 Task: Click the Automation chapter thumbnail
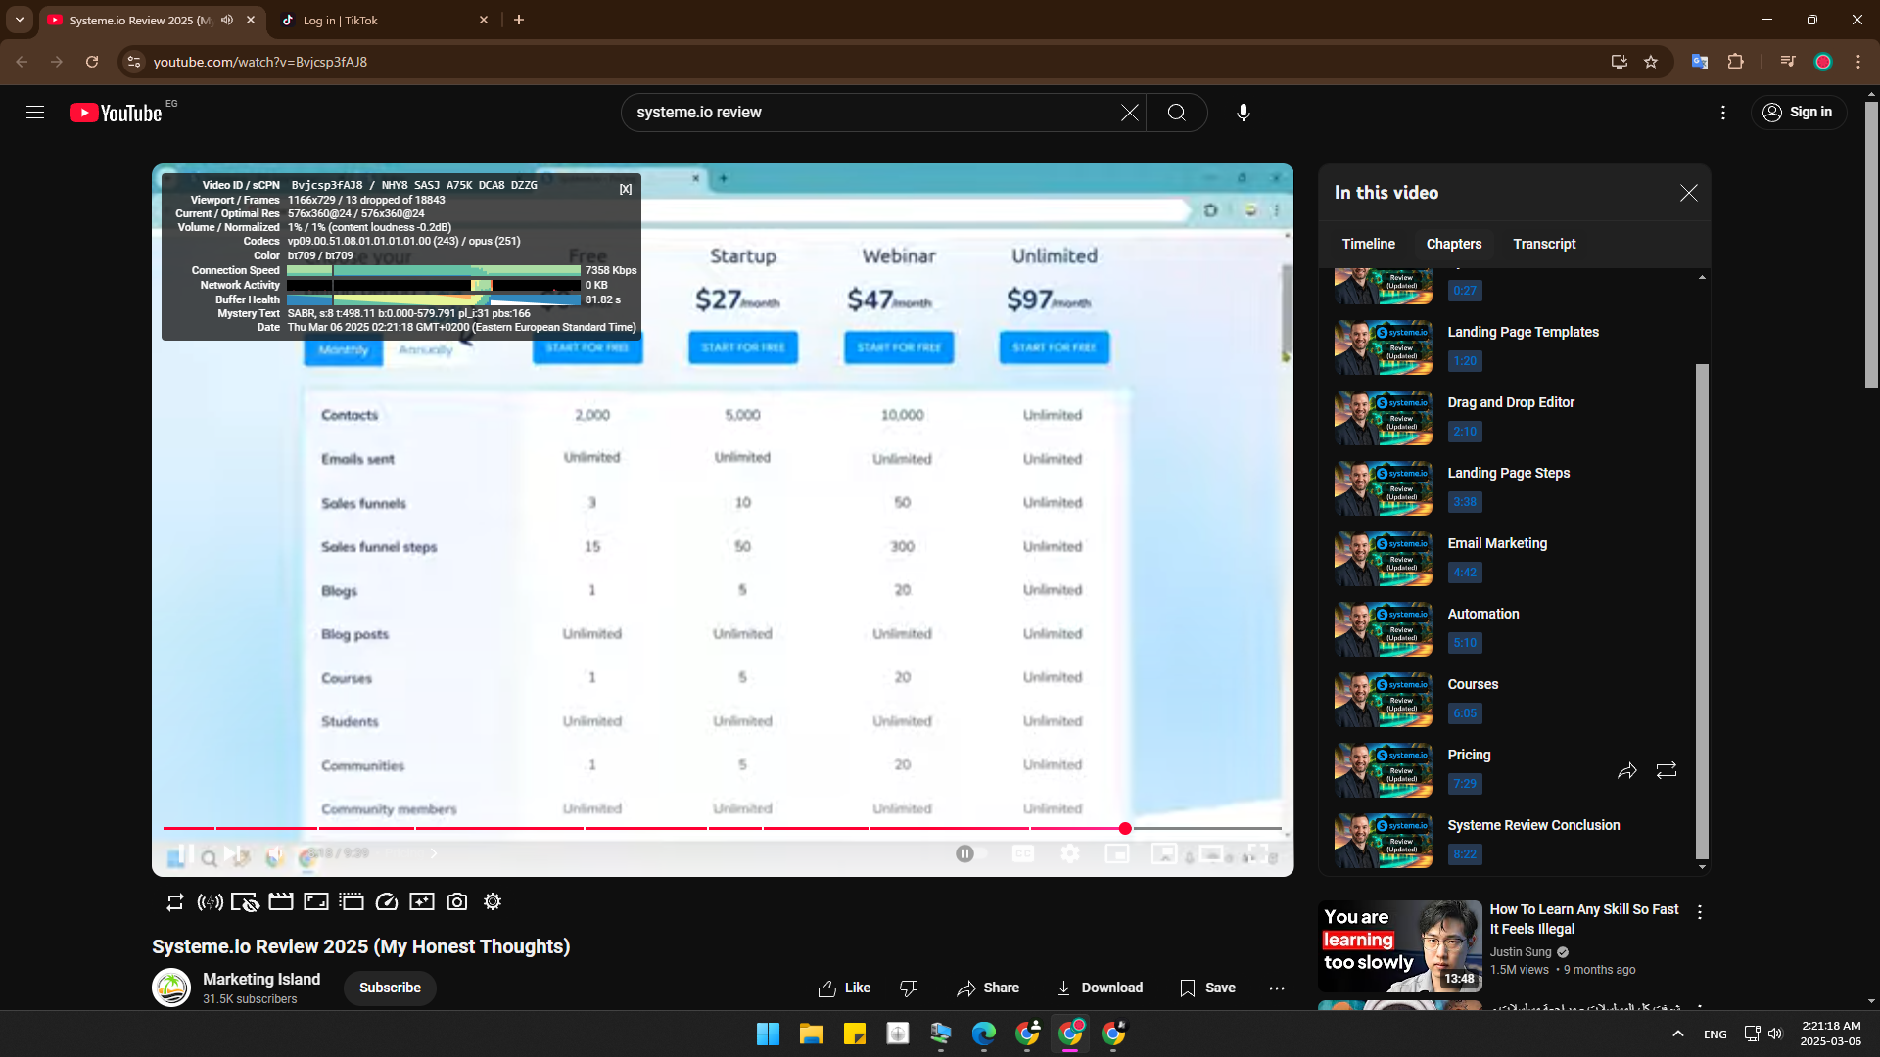tap(1384, 629)
